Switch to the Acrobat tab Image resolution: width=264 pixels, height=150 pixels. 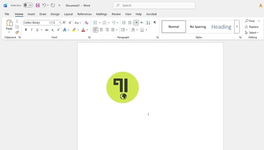pos(151,14)
